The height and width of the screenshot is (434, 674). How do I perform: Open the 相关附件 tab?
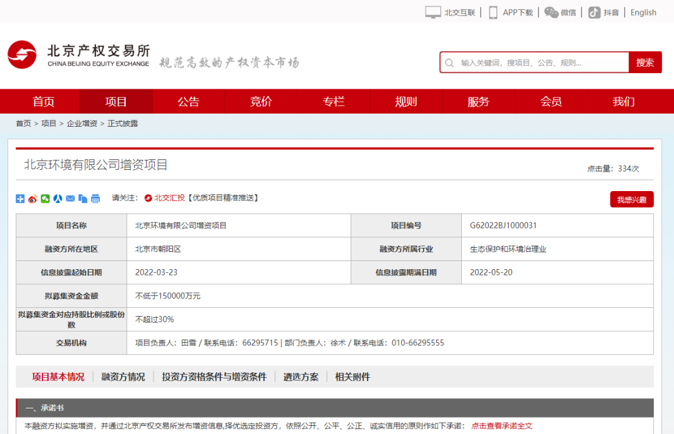[353, 377]
